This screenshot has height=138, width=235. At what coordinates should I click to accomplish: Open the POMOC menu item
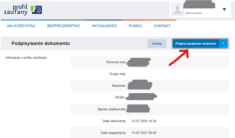tap(135, 26)
